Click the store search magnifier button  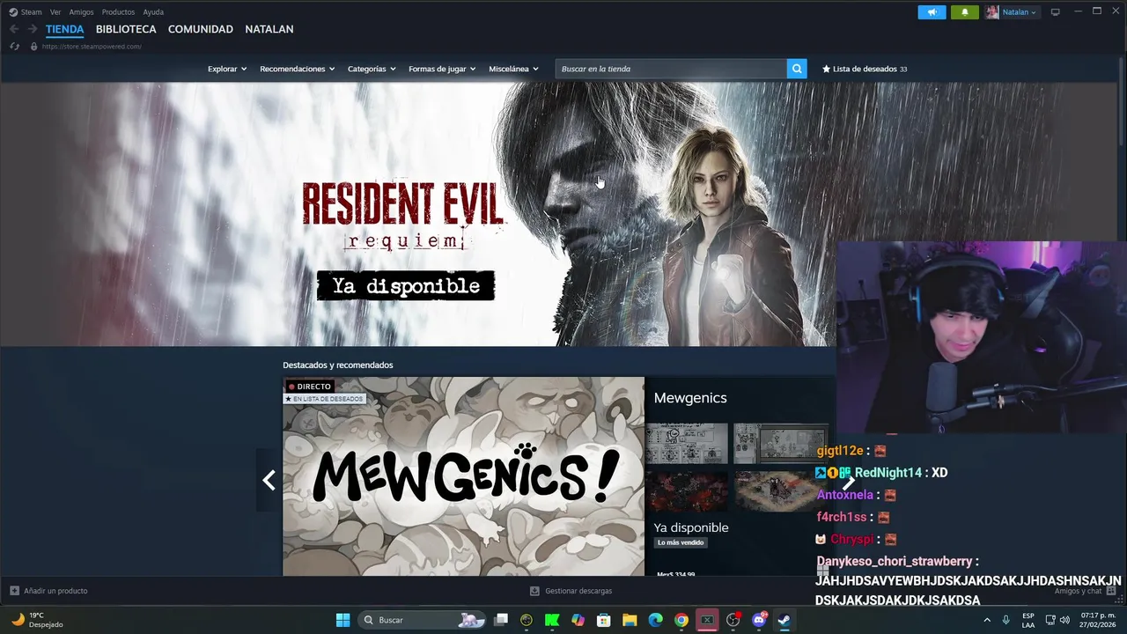(797, 69)
